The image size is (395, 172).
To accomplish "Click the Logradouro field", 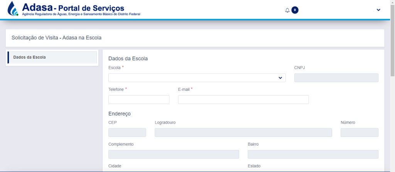I will pos(243,133).
